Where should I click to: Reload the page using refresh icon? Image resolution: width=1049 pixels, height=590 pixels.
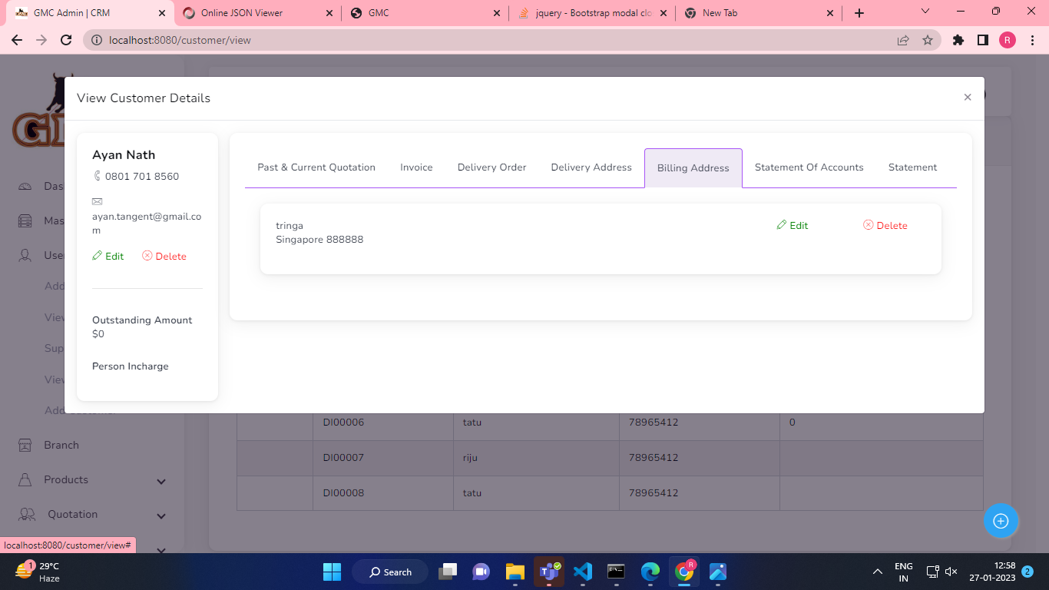(66, 40)
